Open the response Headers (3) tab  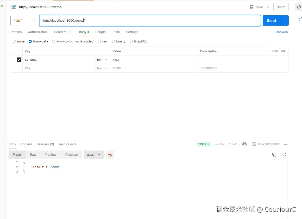pos(45,144)
